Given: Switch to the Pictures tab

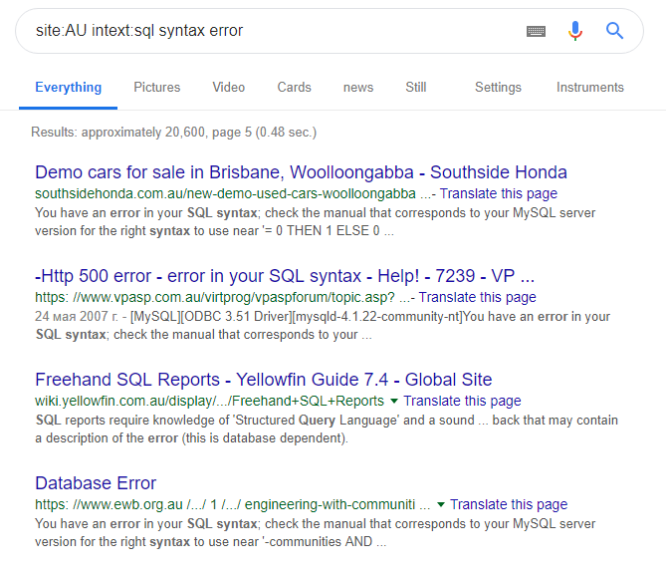Looking at the screenshot, I should 157,87.
